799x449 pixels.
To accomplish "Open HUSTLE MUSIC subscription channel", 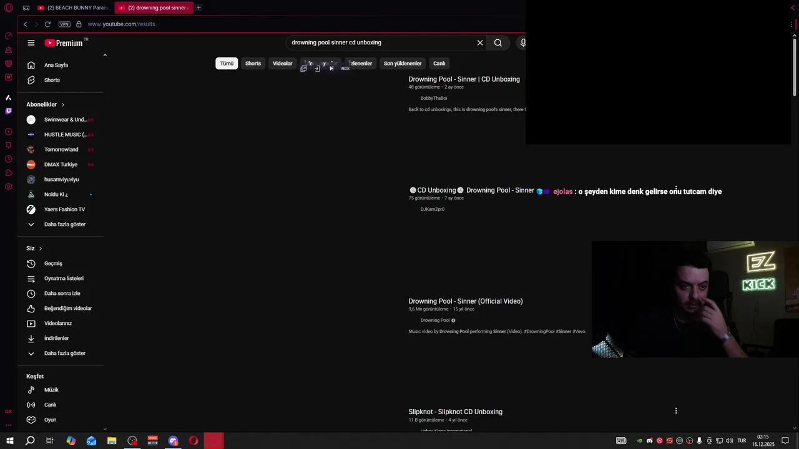I will pos(61,135).
